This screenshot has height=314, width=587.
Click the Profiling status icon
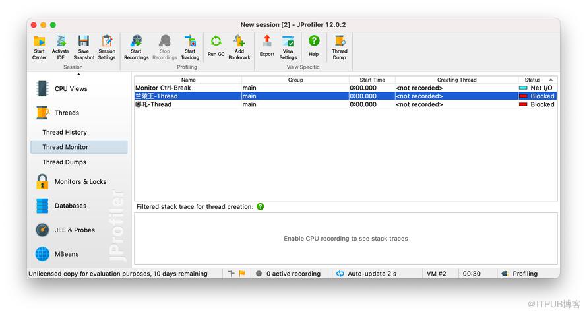(505, 274)
